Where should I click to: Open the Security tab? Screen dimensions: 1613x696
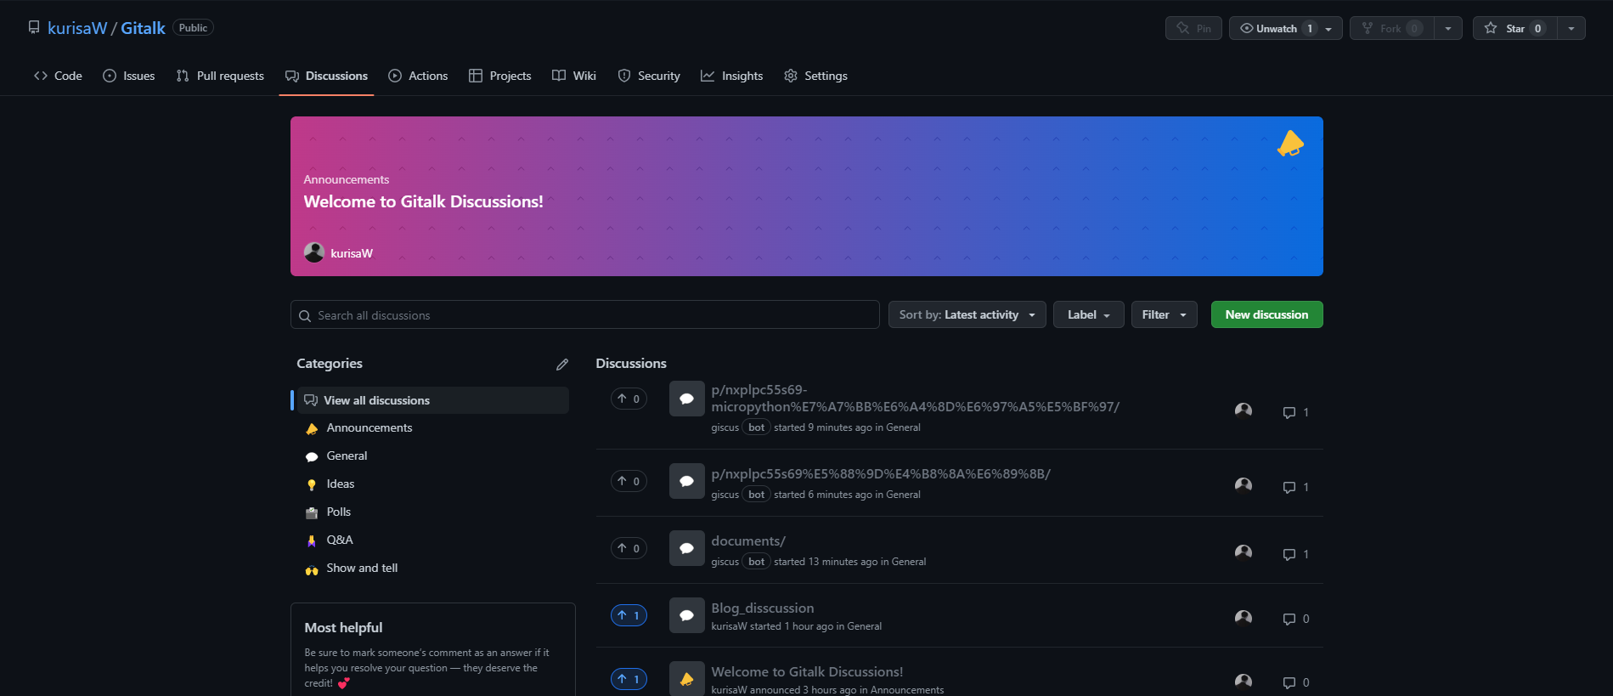(649, 76)
